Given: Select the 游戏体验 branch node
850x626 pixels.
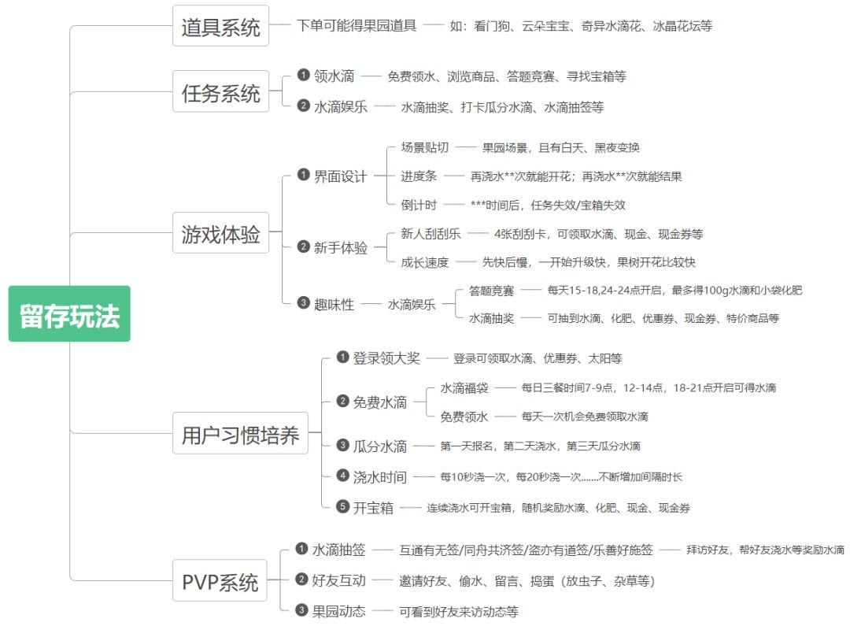Looking at the screenshot, I should coord(220,233).
